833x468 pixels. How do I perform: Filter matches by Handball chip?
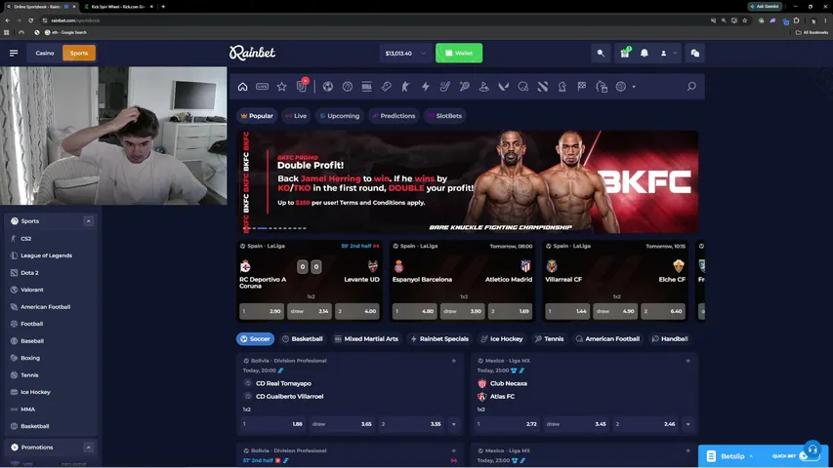tap(670, 339)
